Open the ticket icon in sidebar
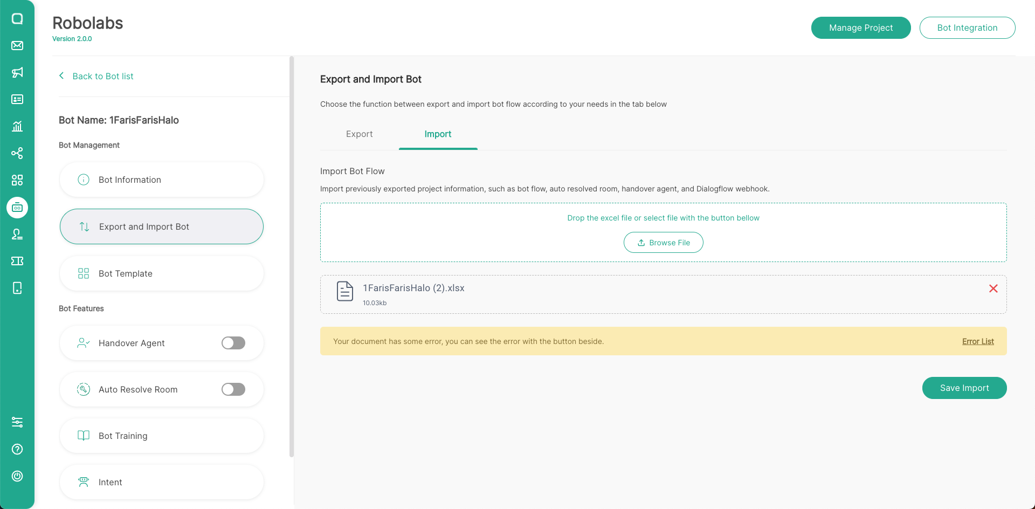This screenshot has height=509, width=1035. click(17, 261)
